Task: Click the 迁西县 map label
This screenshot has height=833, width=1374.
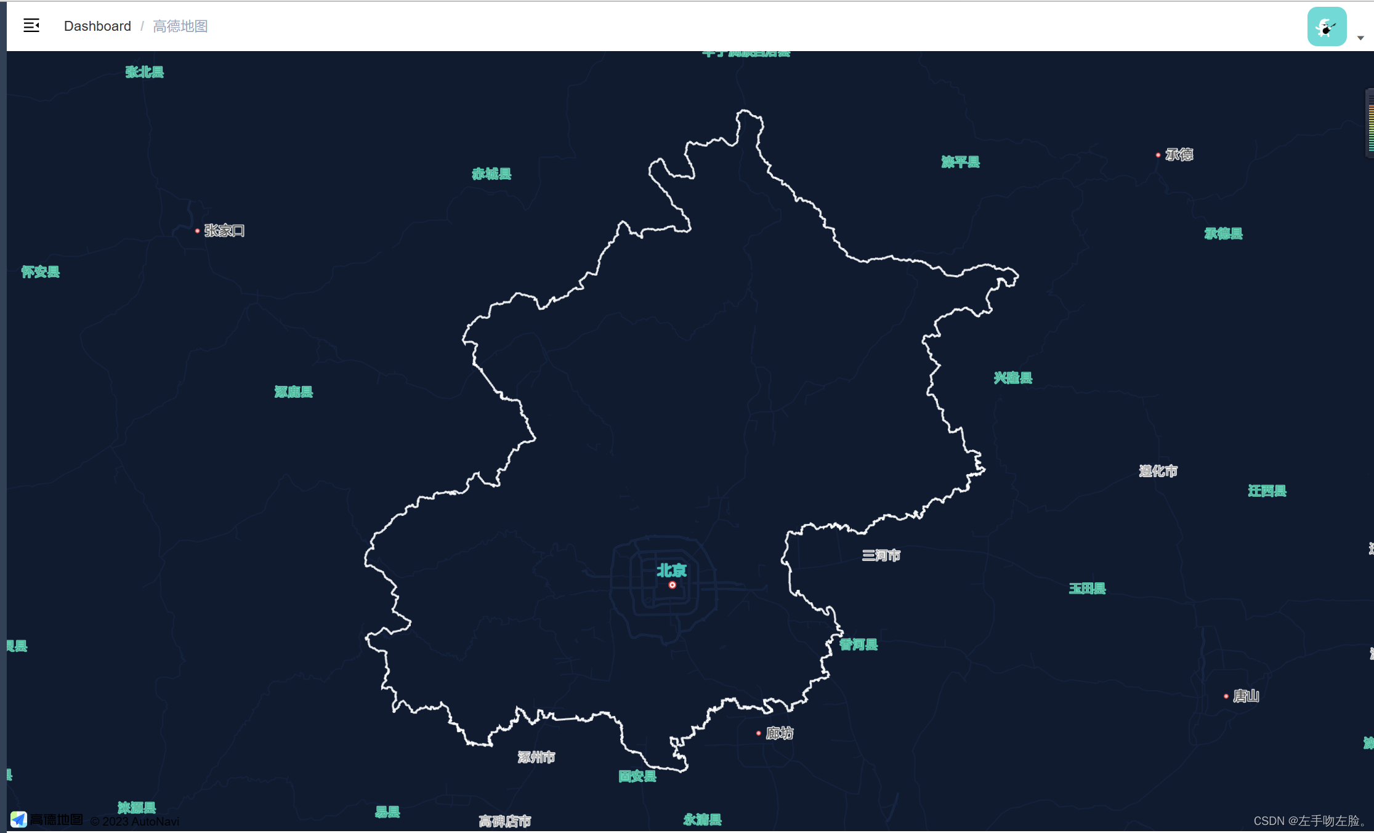Action: click(x=1267, y=491)
